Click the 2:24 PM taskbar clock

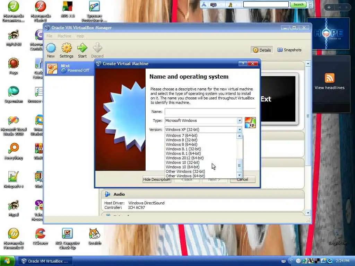pos(343,261)
